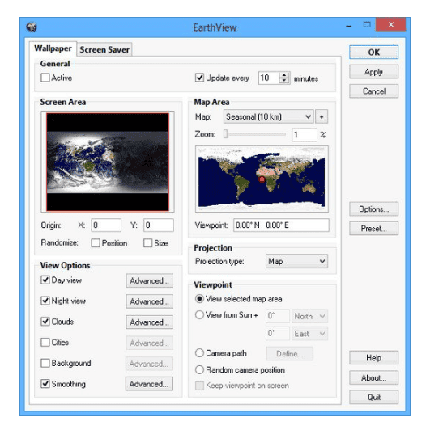Click the Viewpoint coordinates field
This screenshot has height=434, width=426.
coord(281,225)
